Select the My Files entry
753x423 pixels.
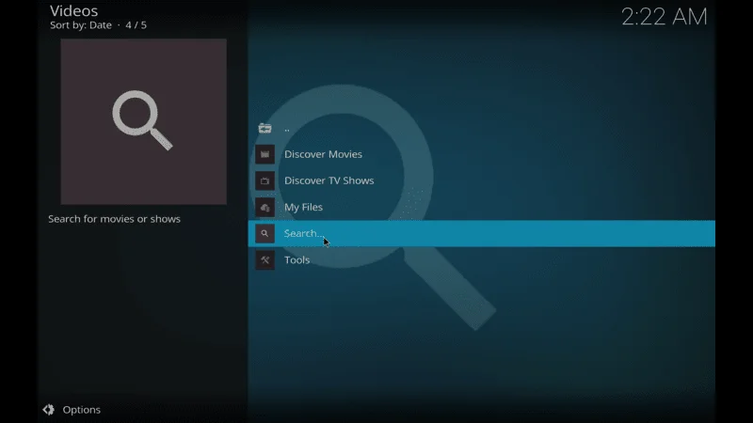tap(481, 207)
